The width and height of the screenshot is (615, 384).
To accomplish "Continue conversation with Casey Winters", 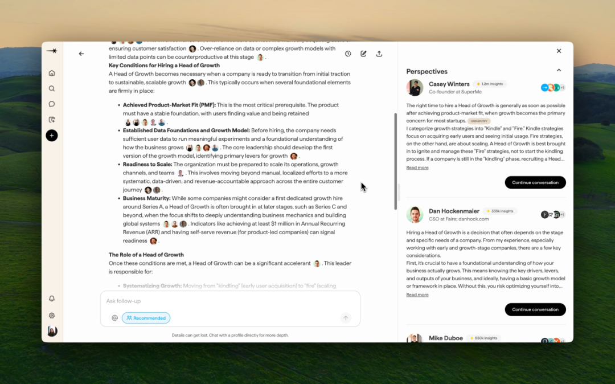I will (535, 182).
